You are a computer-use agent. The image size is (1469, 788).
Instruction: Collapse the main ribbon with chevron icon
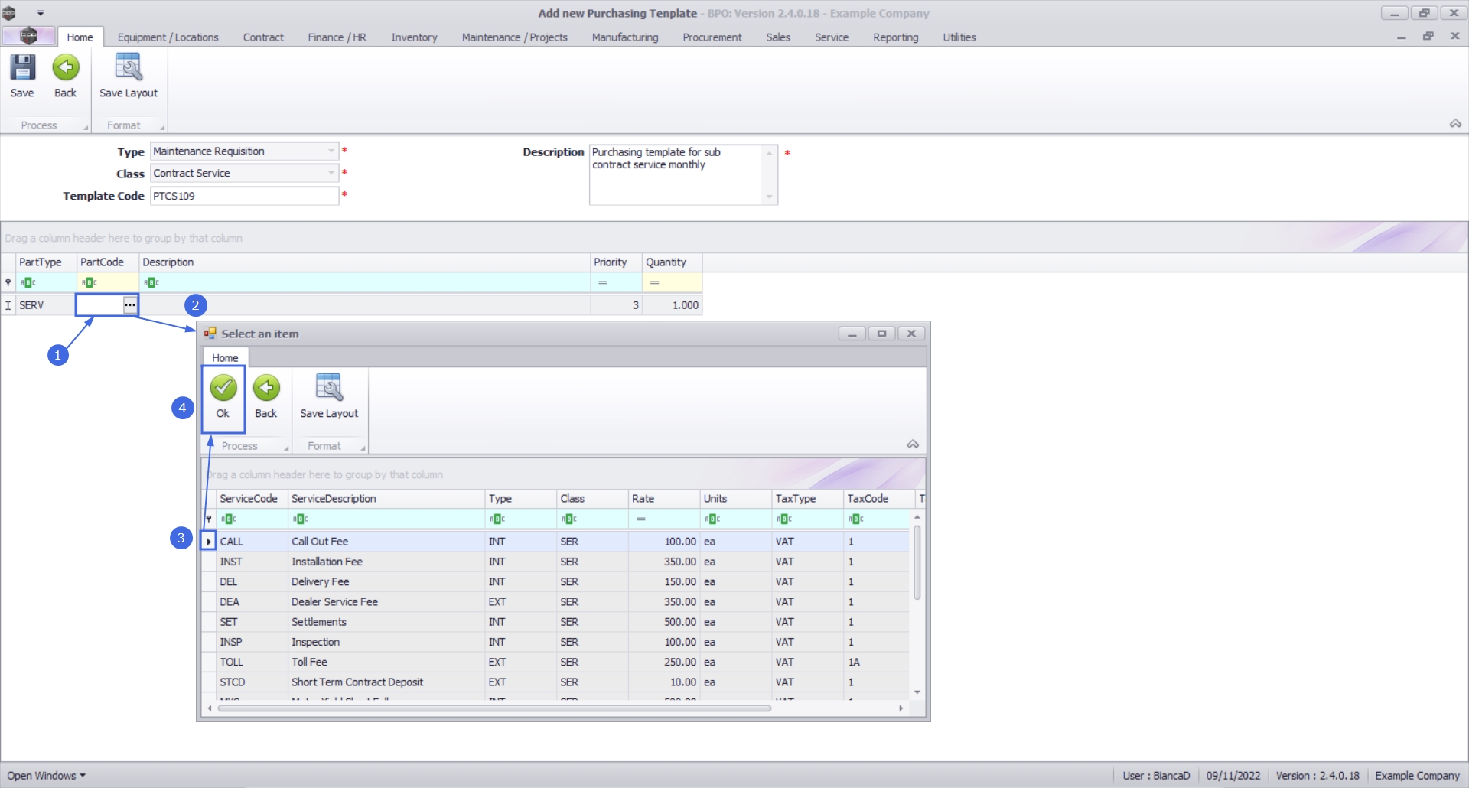pyautogui.click(x=1455, y=124)
